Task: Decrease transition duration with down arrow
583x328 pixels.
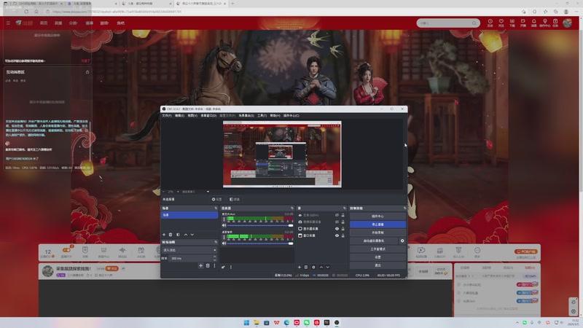Action: click(214, 259)
